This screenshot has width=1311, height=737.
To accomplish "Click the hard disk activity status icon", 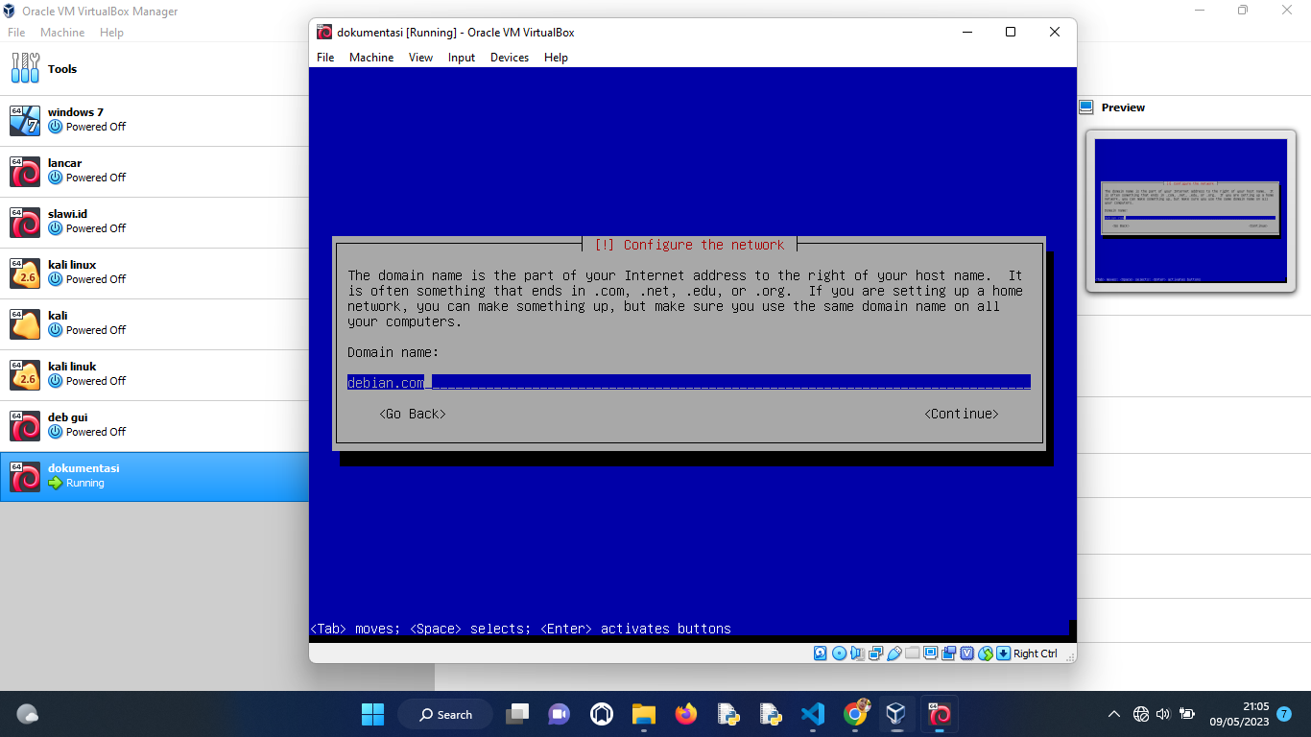I will tap(821, 654).
